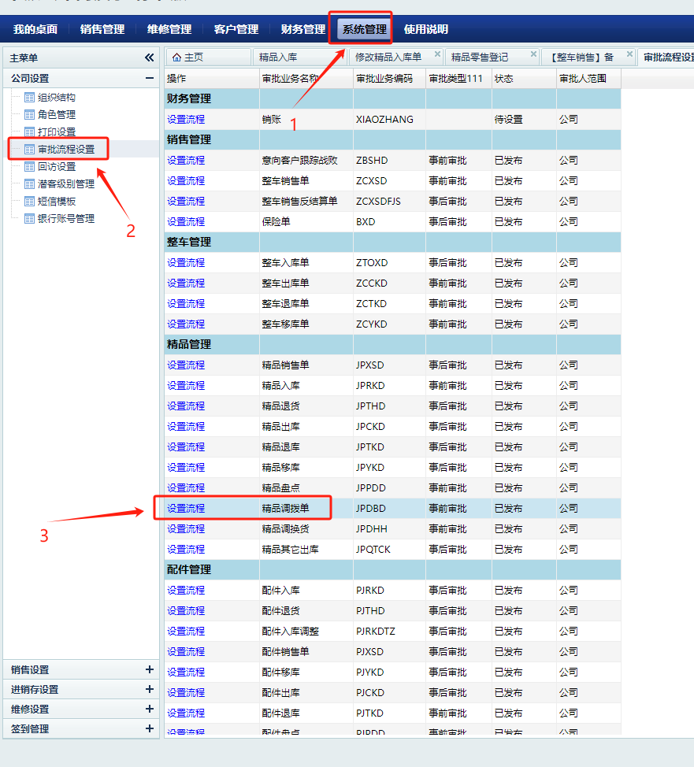Viewport: 694px width, 767px height.
Task: Select 潜客级别管理 in the sidebar tree
Action: point(66,184)
